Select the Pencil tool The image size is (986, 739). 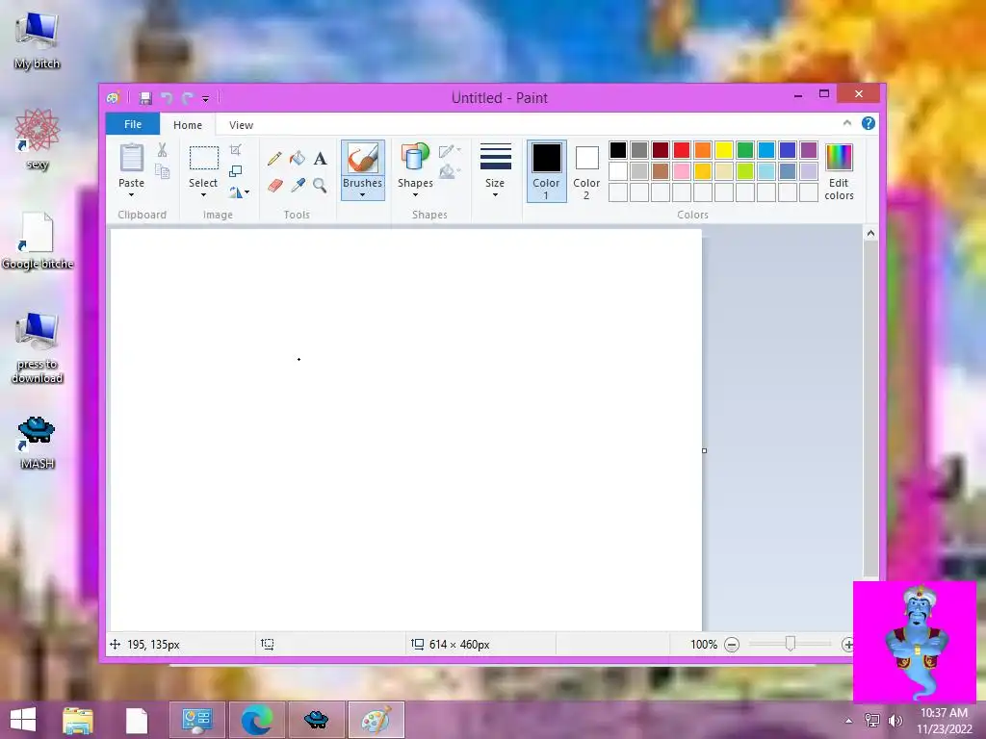pyautogui.click(x=274, y=159)
